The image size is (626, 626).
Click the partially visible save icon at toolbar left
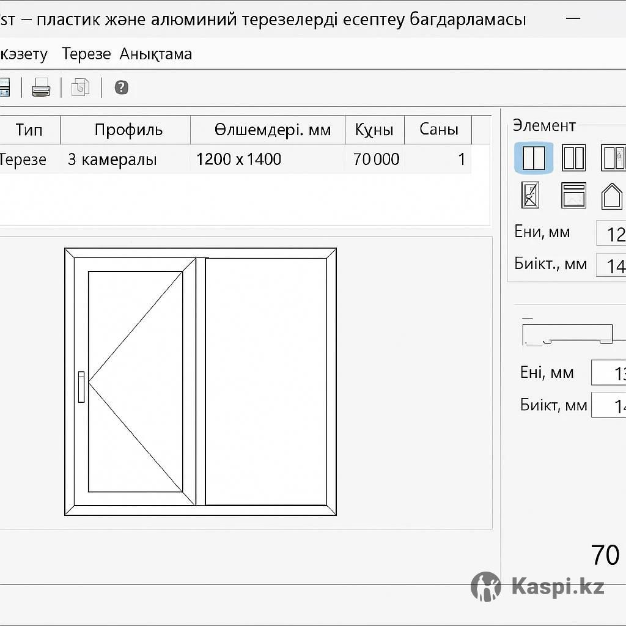(4, 87)
